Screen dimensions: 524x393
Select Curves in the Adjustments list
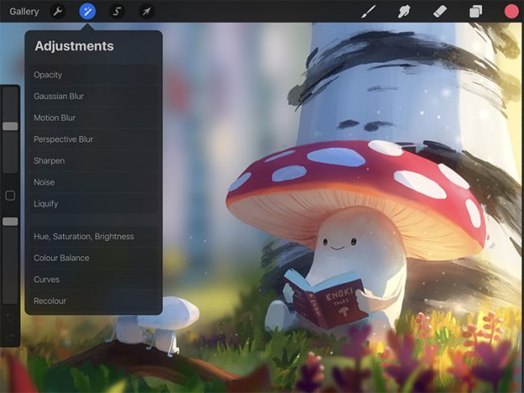pyautogui.click(x=47, y=279)
